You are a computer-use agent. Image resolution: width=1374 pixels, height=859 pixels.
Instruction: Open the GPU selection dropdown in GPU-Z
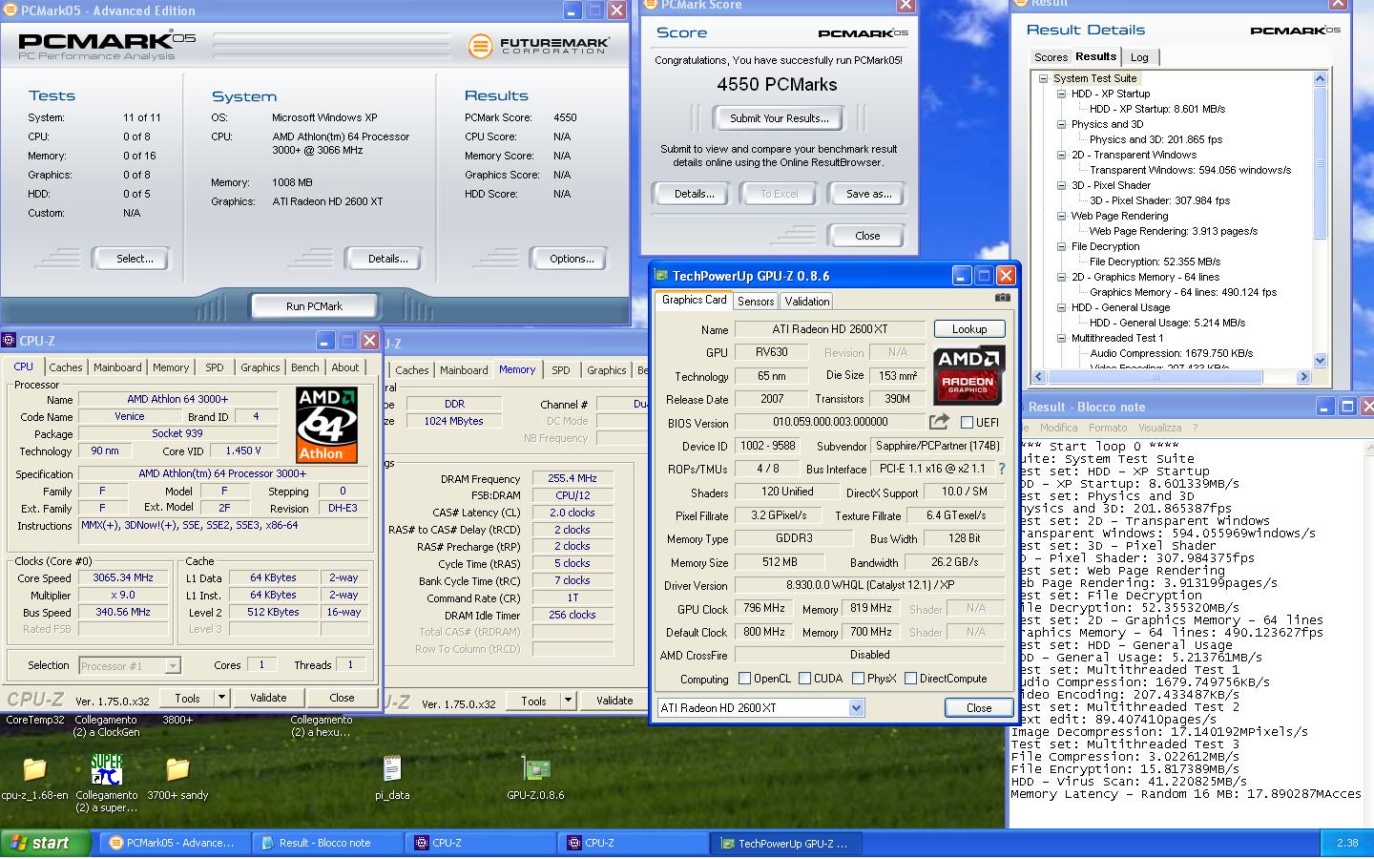point(856,708)
